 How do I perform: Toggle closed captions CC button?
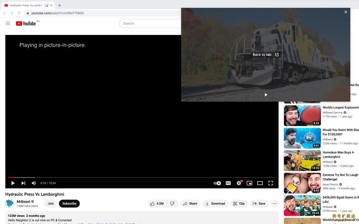pyautogui.click(x=228, y=183)
